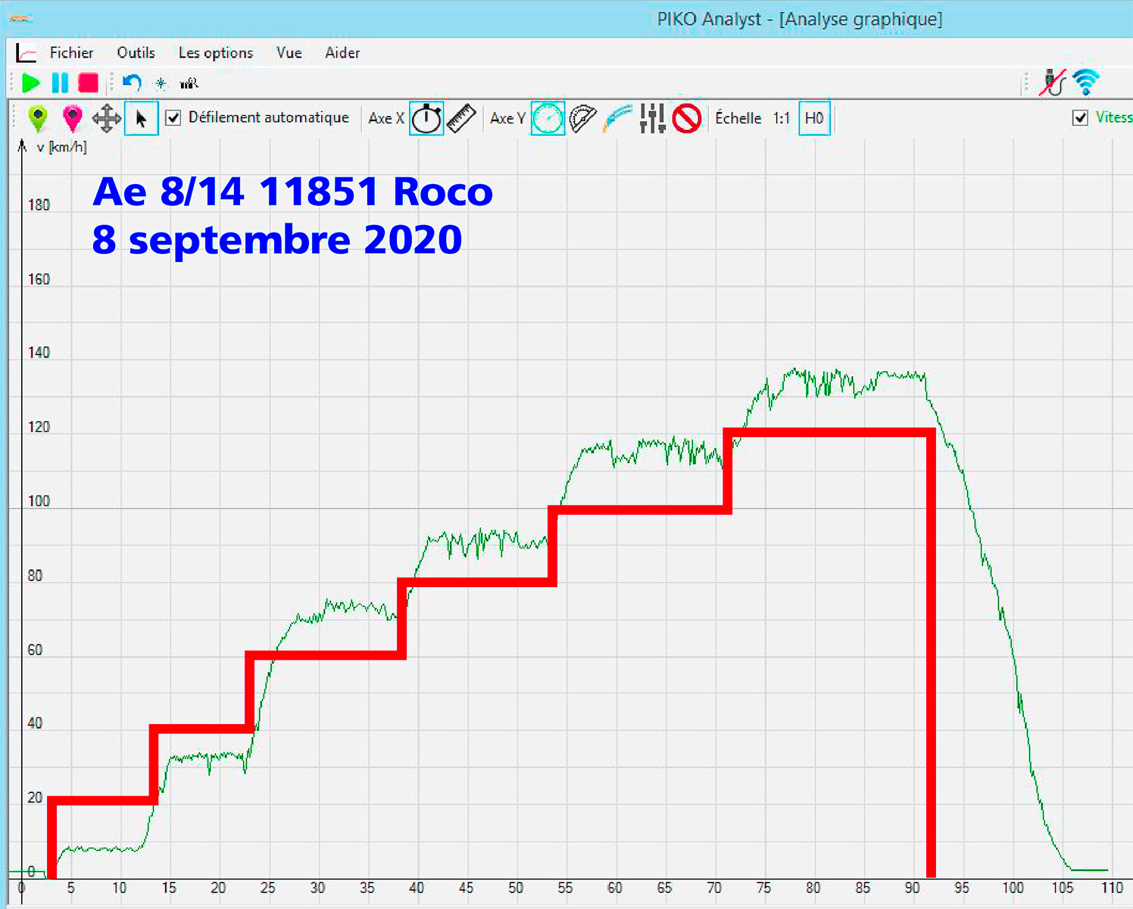The image size is (1133, 909).
Task: Set X axis to time with stopwatch icon
Action: (426, 118)
